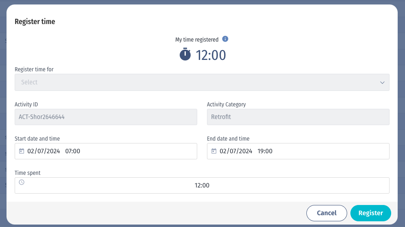The height and width of the screenshot is (227, 405).
Task: Open the Start date calendar icon
Action: (22, 151)
